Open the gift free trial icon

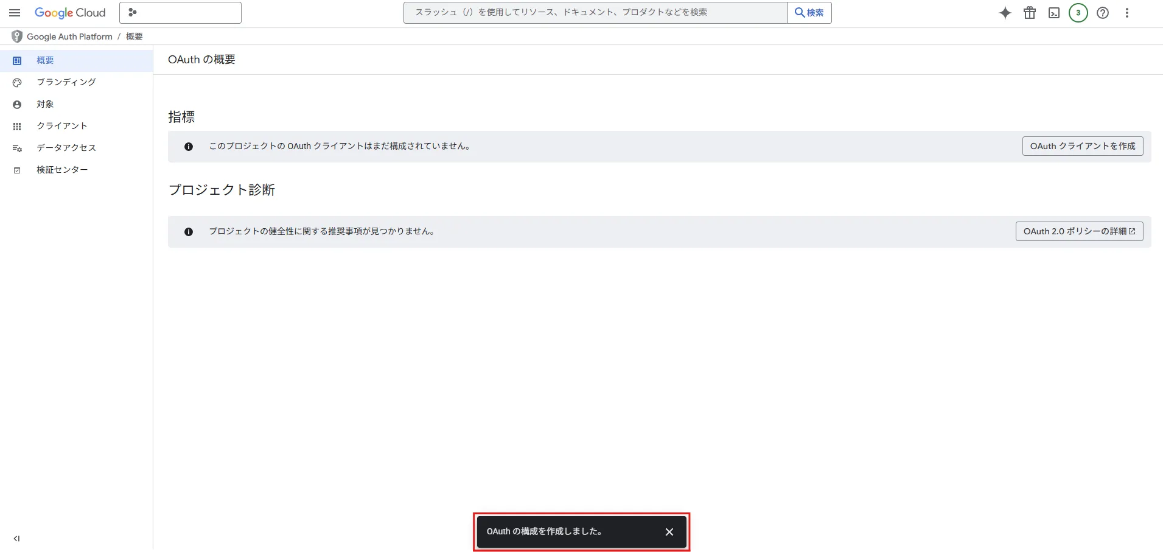(1030, 13)
